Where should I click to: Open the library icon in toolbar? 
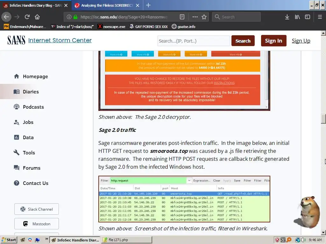pyautogui.click(x=297, y=17)
